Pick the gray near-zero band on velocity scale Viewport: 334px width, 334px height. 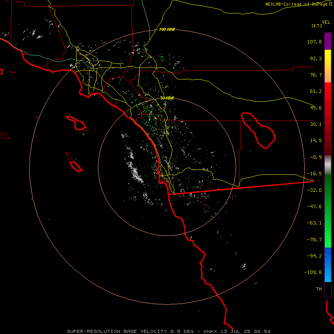[x=328, y=165]
